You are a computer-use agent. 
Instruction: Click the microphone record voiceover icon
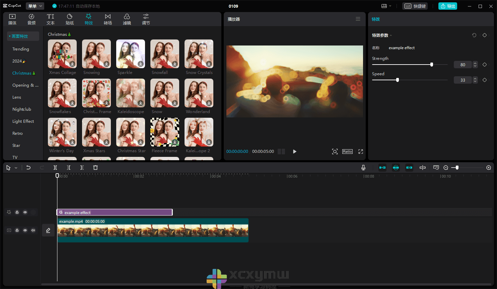(x=363, y=168)
